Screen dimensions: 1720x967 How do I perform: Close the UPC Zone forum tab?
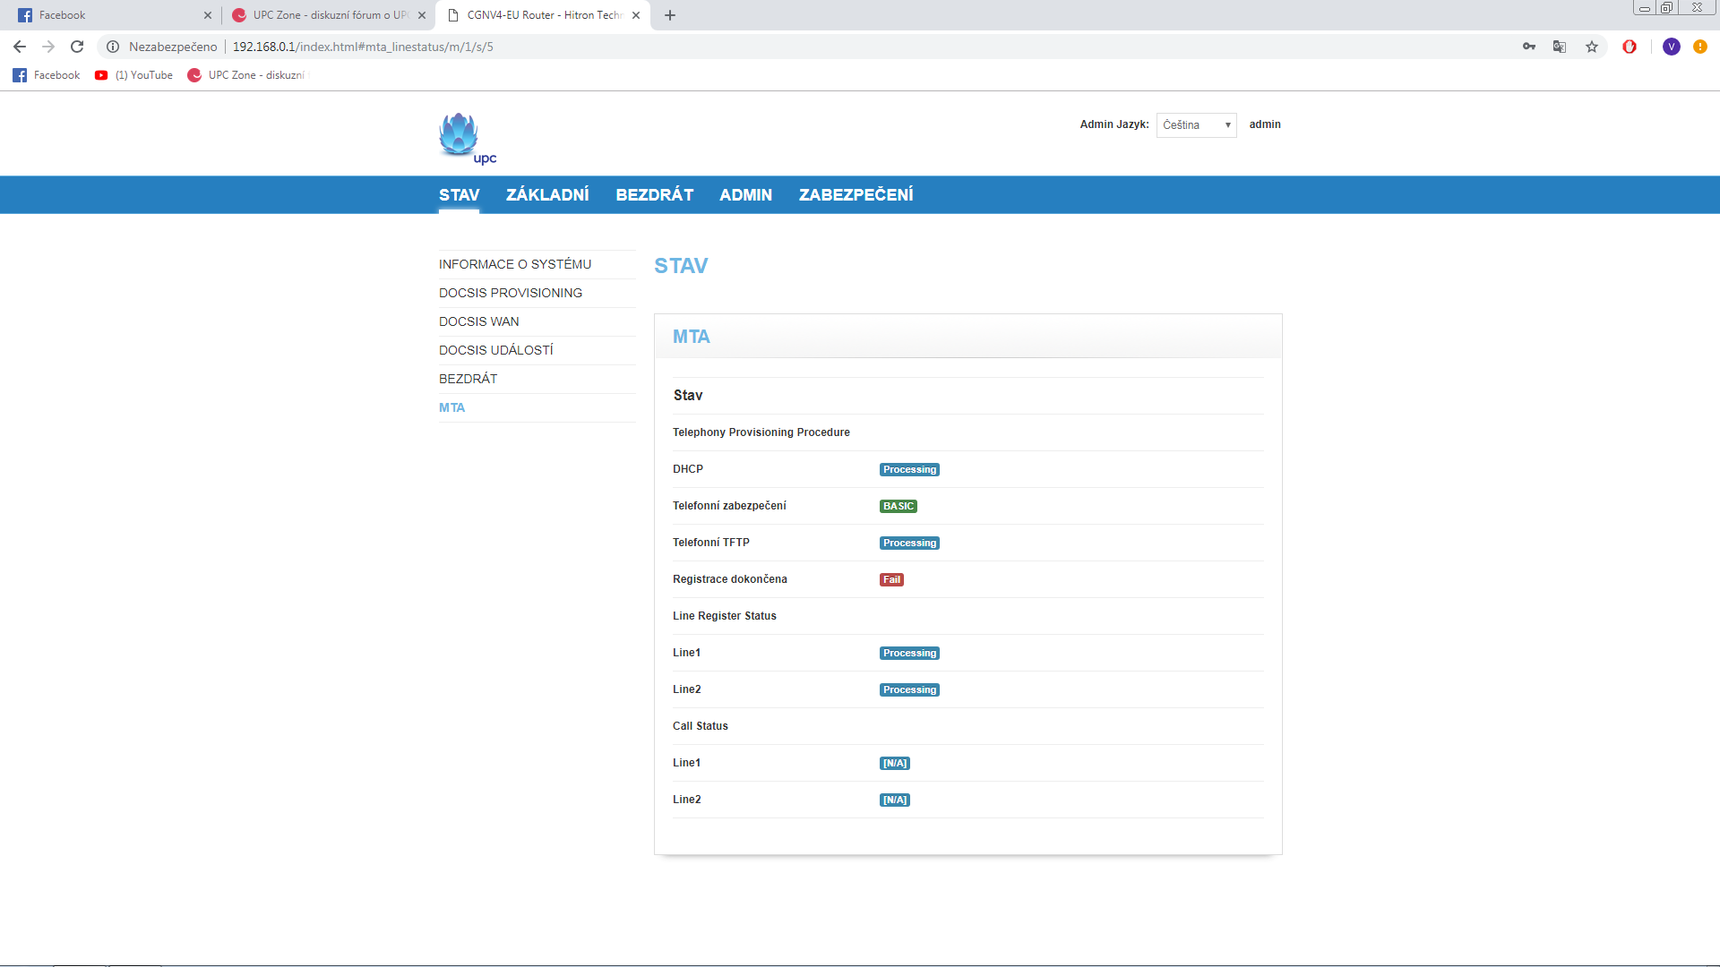422,15
